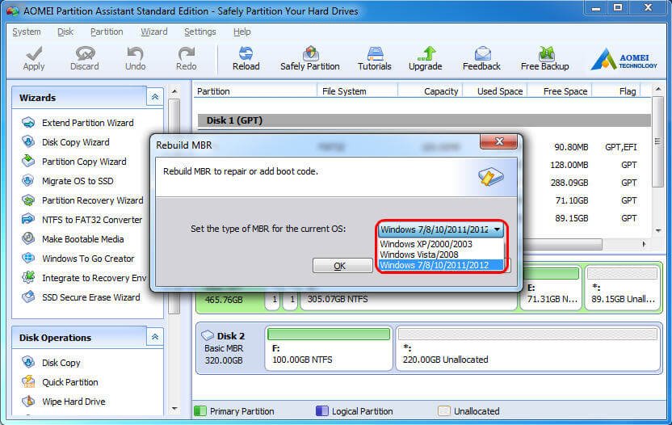Select the 220.00GB Unallocated space
The image size is (672, 425).
[527, 347]
